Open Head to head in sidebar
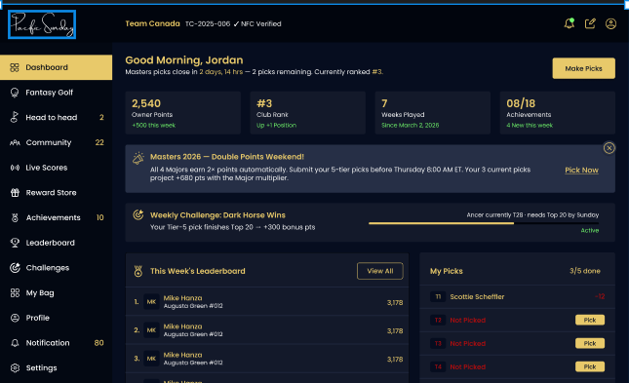The width and height of the screenshot is (629, 383). tap(57, 118)
